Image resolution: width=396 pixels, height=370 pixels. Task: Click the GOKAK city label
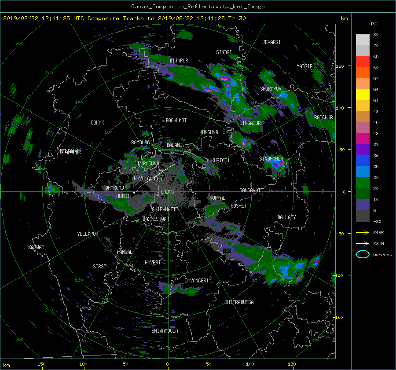click(98, 123)
